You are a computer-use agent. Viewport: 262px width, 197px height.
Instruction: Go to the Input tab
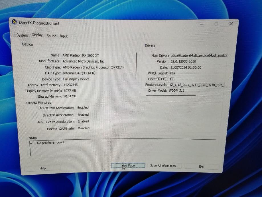pos(64,36)
